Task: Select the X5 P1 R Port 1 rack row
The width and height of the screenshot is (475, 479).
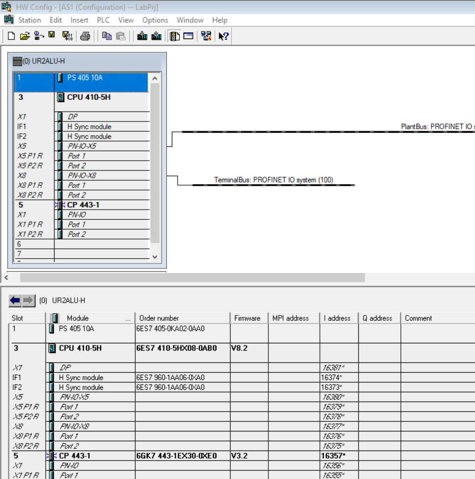Action: click(81, 156)
